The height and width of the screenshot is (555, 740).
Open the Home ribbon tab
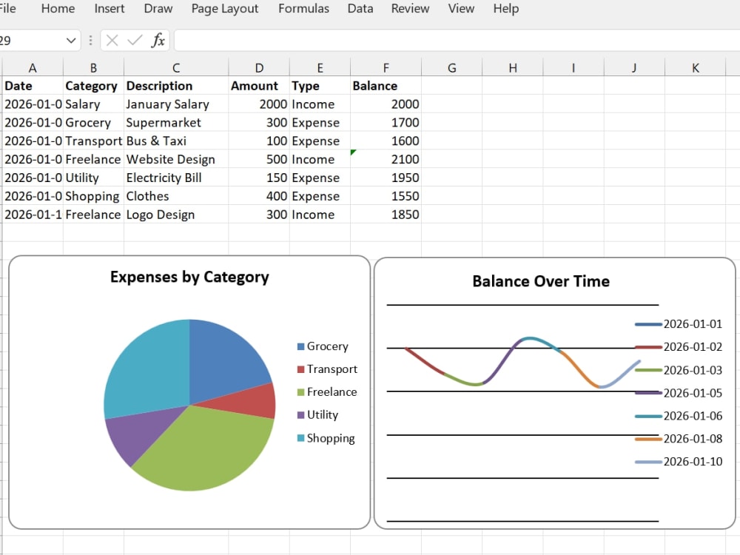[58, 8]
